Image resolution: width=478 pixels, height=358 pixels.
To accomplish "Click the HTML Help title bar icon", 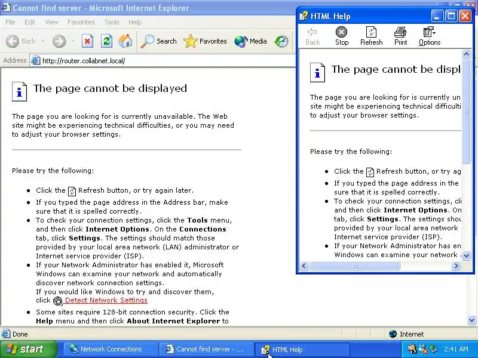I will 304,16.
